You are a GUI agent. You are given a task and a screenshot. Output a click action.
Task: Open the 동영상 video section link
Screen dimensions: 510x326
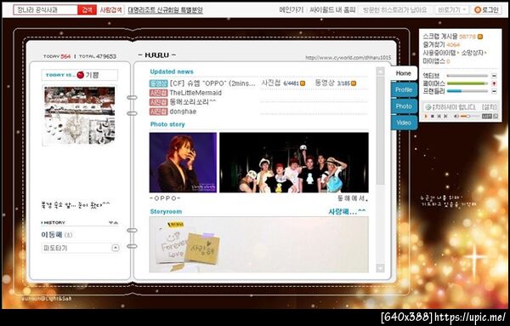(325, 83)
